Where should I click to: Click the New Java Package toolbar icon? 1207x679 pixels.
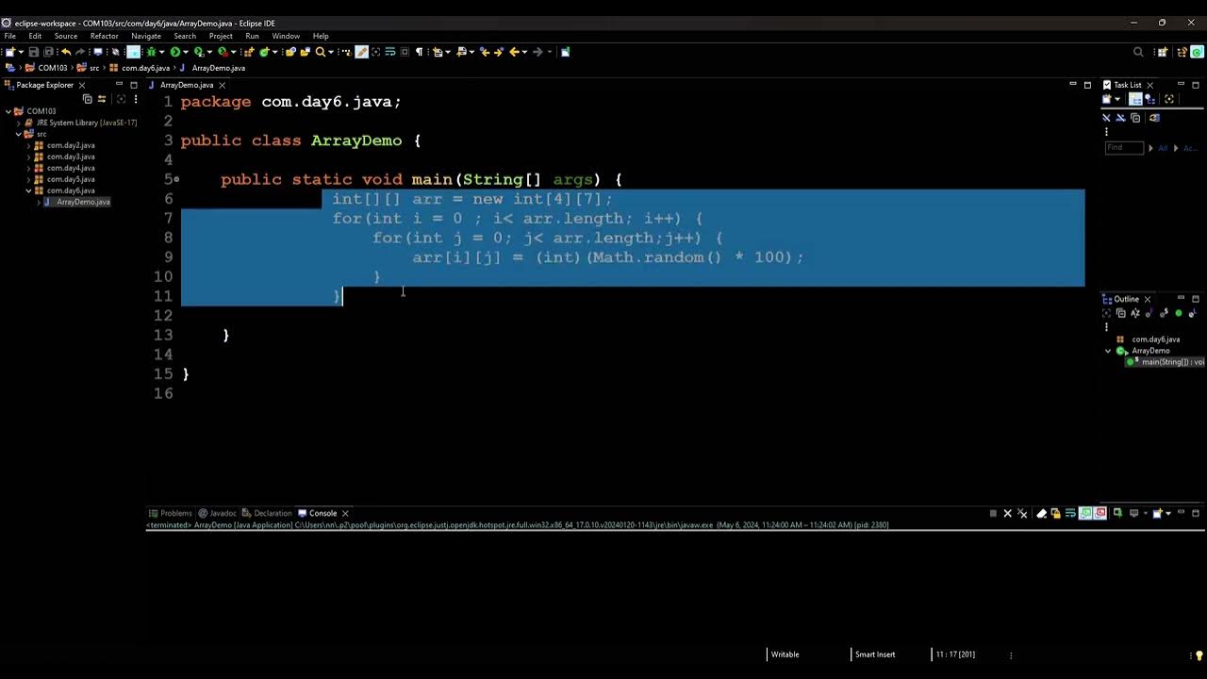click(249, 52)
